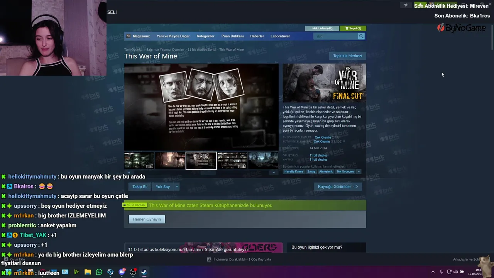The width and height of the screenshot is (494, 278).
Task: Click the network tray icon
Action: pos(449,272)
